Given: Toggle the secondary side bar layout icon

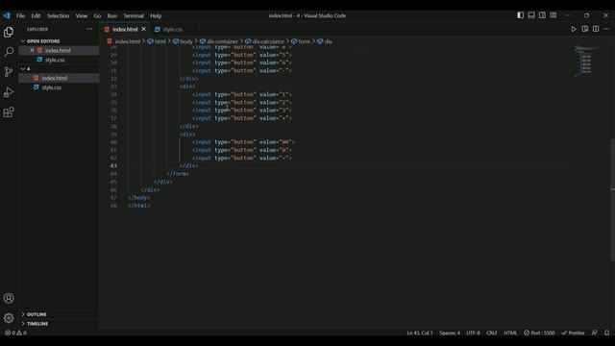Looking at the screenshot, I should tap(542, 15).
